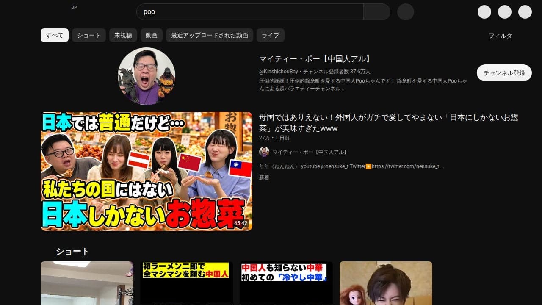Select the 動画 filter chip
This screenshot has height=305, width=542.
(x=152, y=35)
